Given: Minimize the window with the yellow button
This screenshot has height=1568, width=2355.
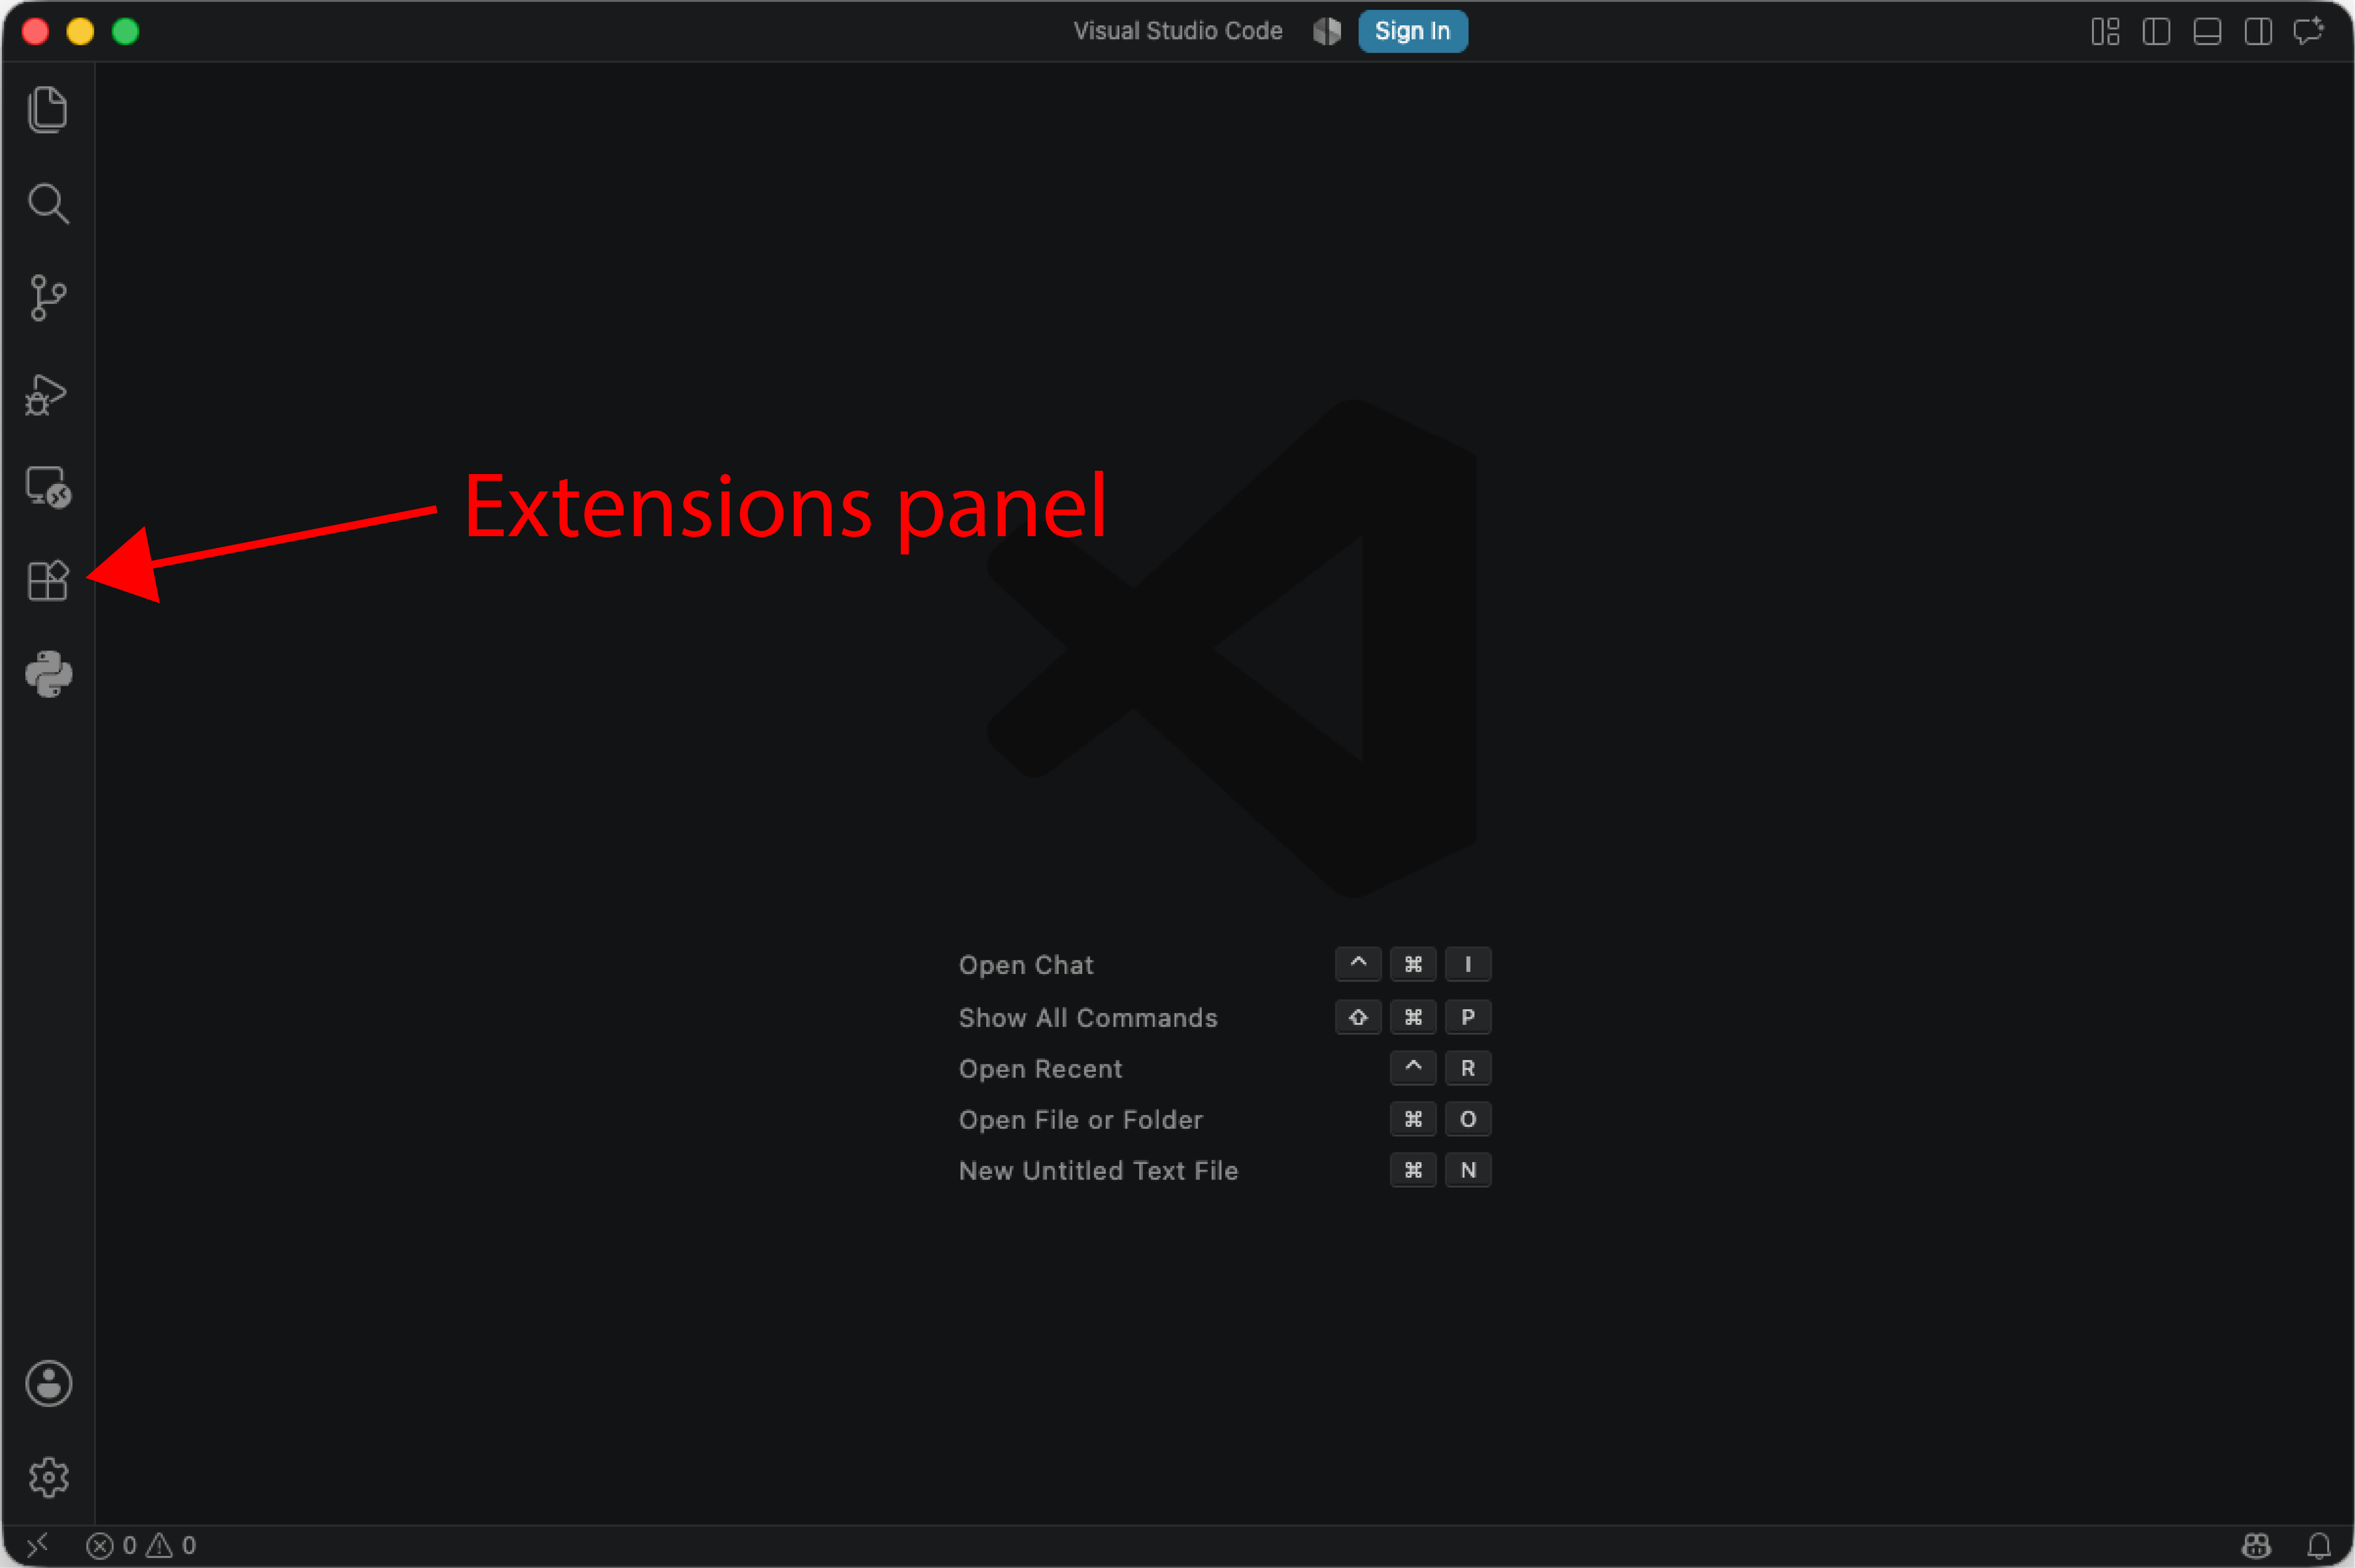Looking at the screenshot, I should pos(80,31).
